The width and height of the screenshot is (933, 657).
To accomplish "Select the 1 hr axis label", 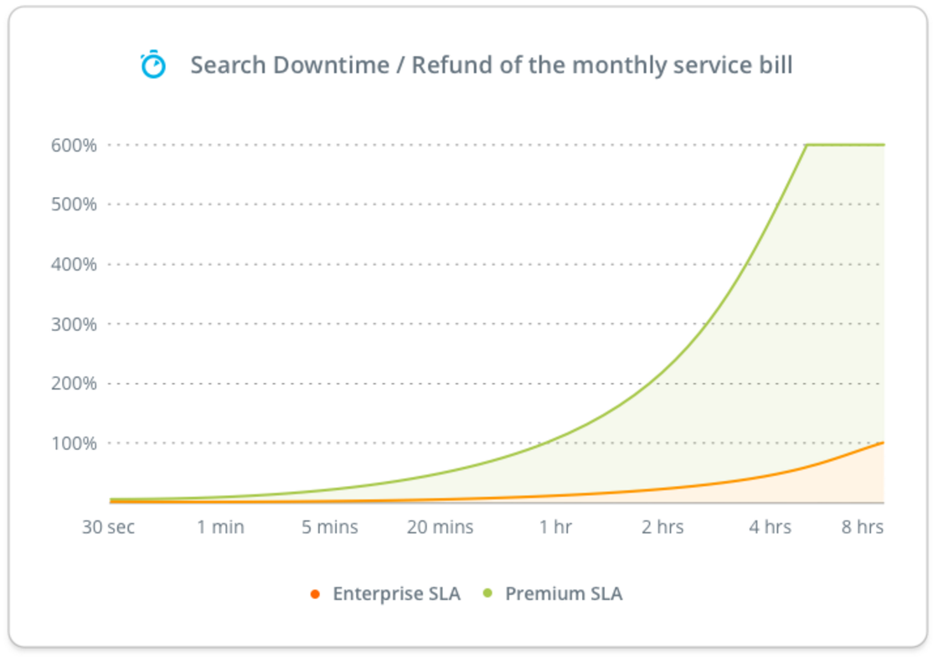I will [x=556, y=527].
